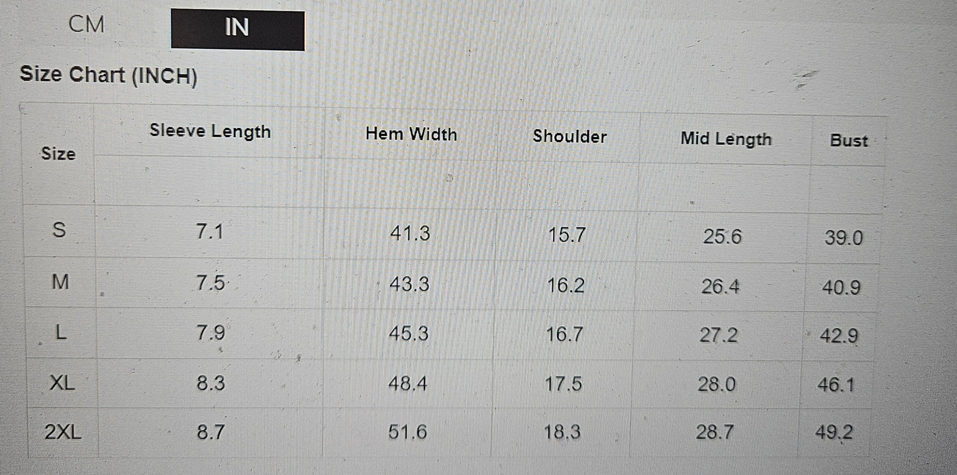Viewport: 957px width, 475px height.
Task: Click the 46.1 bust value for XL
Action: point(836,384)
